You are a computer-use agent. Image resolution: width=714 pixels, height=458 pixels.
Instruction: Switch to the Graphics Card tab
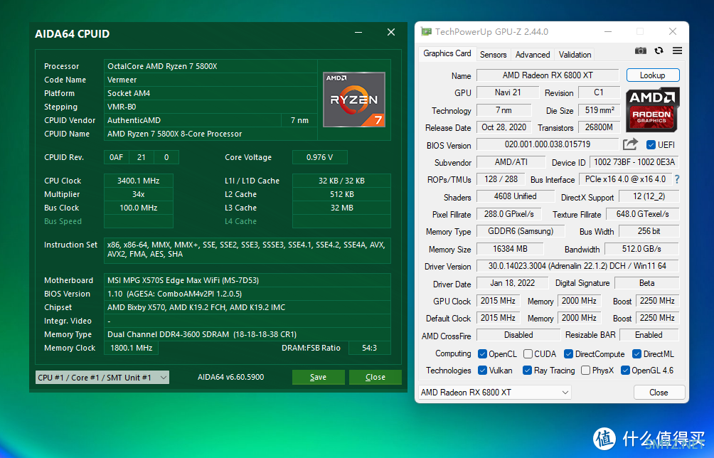click(447, 53)
